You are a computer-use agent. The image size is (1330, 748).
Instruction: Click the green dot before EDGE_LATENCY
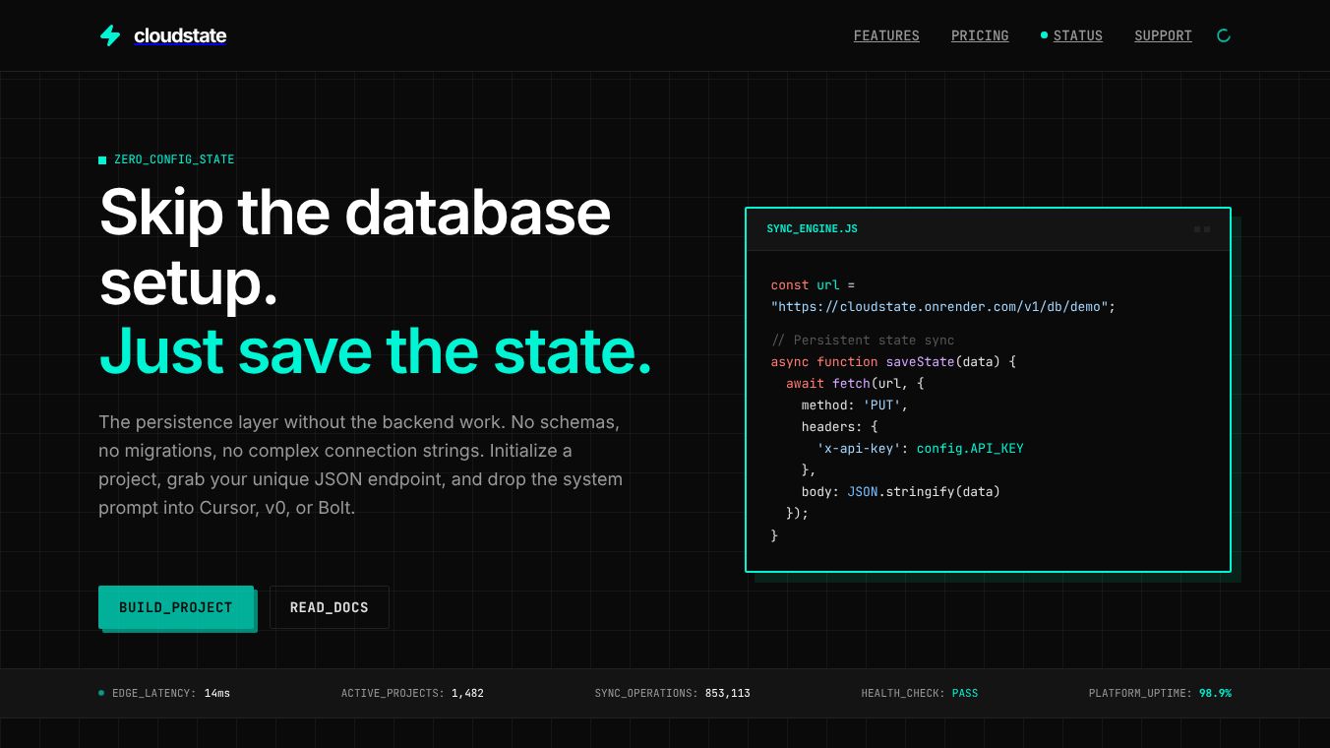(x=101, y=693)
